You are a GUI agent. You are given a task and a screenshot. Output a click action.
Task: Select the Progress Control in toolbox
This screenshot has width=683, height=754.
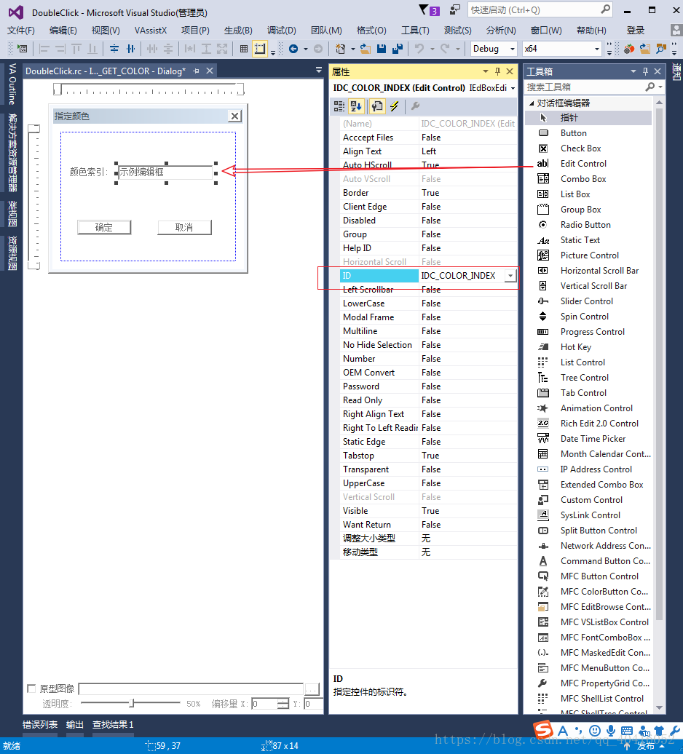click(588, 332)
